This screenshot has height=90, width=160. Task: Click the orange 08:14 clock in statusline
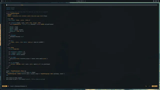pos(155,86)
